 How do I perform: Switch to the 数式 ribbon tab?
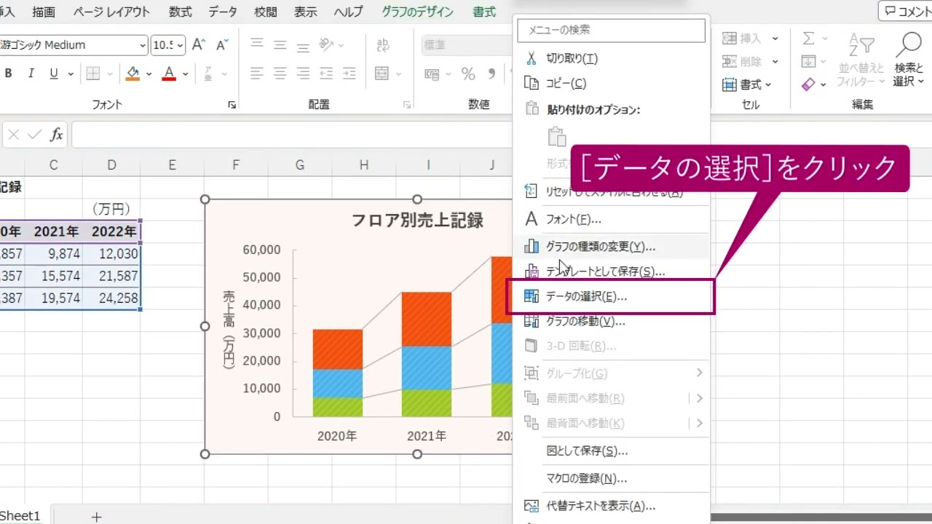180,12
